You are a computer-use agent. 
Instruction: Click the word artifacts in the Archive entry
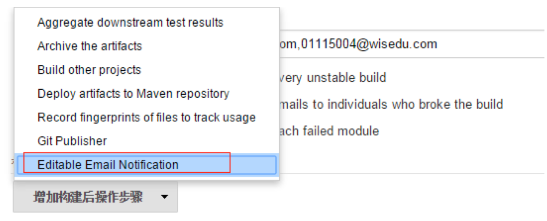coord(121,46)
